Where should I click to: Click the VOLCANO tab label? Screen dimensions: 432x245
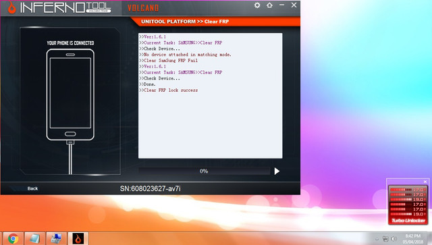(143, 8)
